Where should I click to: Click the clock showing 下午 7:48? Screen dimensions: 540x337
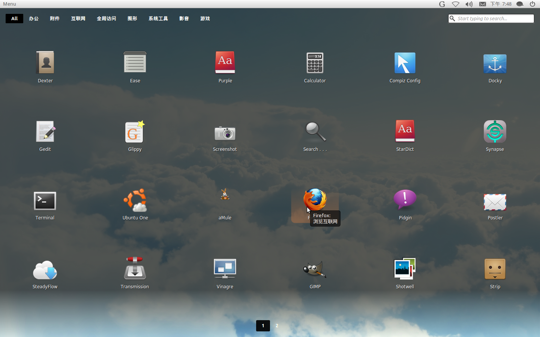point(501,4)
